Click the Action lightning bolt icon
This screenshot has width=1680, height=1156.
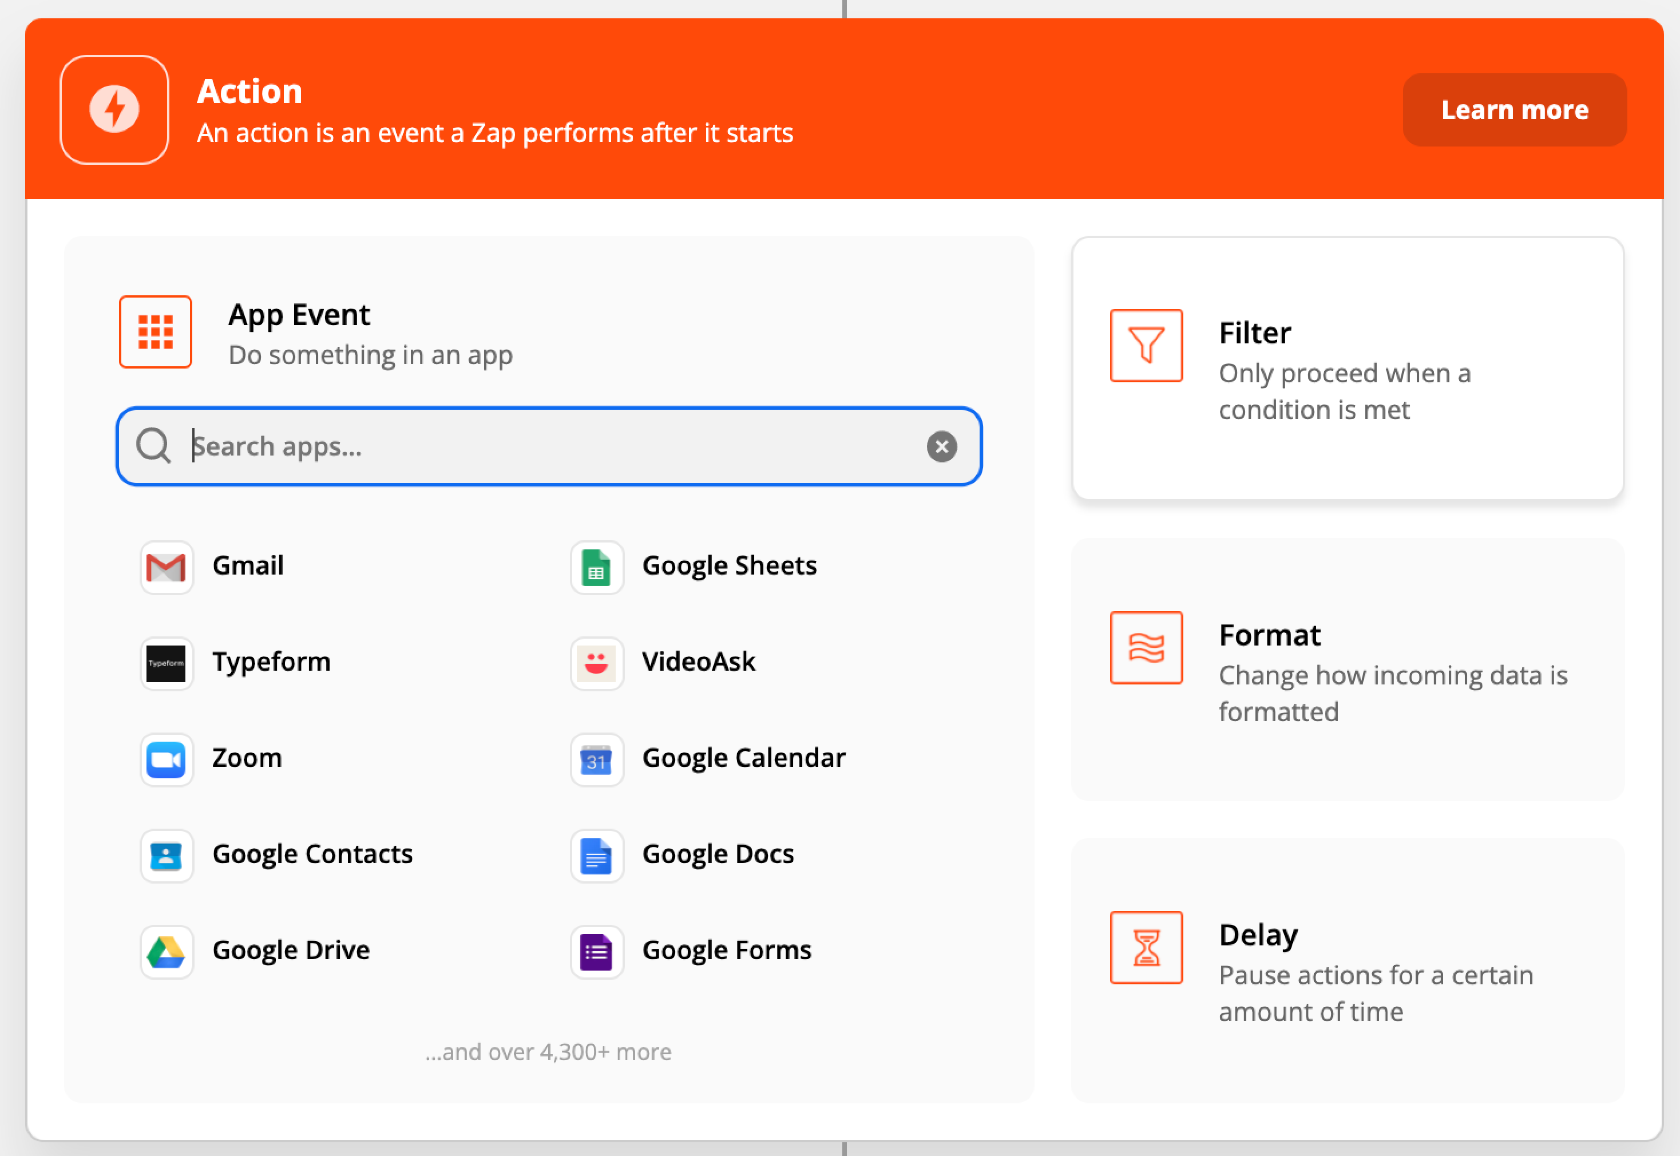pos(114,109)
